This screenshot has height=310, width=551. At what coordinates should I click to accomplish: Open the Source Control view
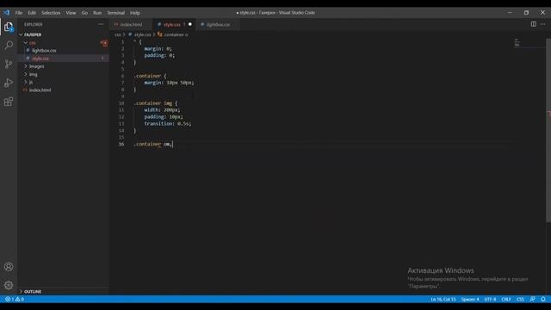[9, 64]
